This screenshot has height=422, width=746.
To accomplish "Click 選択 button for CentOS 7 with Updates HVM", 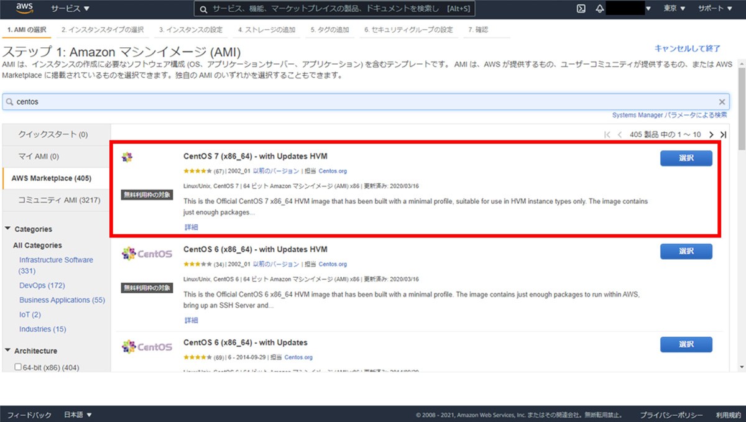I will point(686,158).
